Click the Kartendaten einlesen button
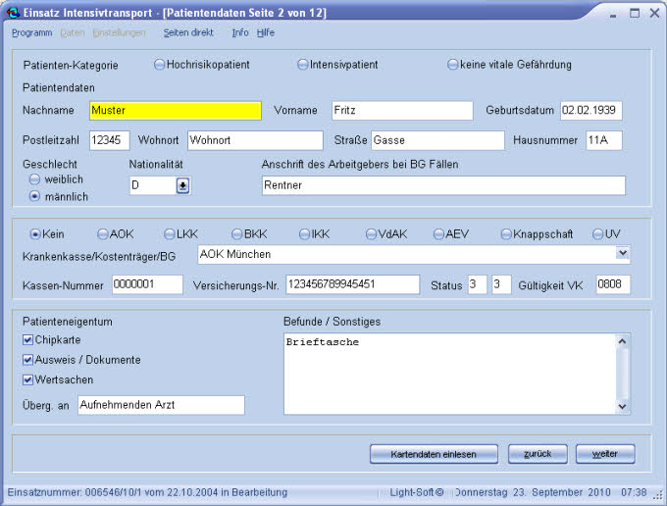 coord(434,454)
